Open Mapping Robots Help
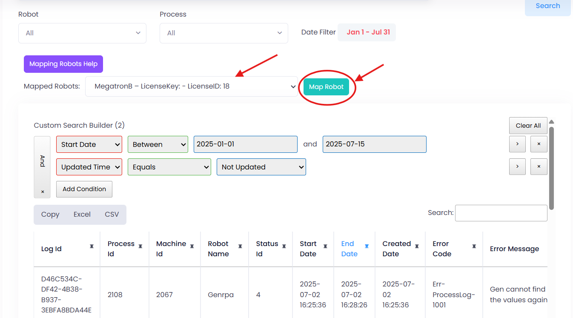 pyautogui.click(x=63, y=64)
